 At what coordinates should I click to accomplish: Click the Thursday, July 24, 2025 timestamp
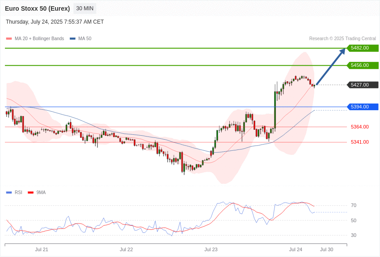[55, 22]
